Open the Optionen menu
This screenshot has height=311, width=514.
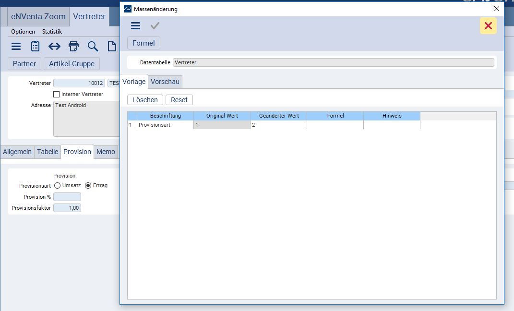coord(23,32)
